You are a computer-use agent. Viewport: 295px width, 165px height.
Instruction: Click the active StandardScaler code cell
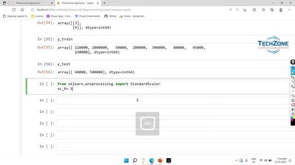point(173,86)
